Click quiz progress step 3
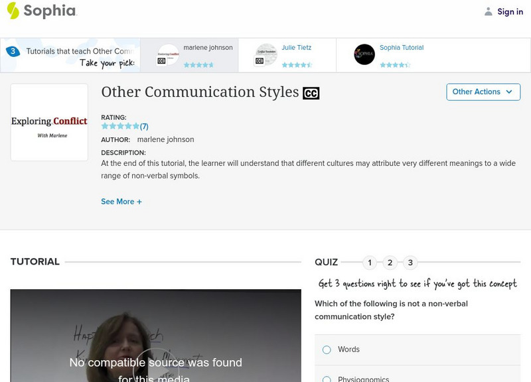 (410, 262)
